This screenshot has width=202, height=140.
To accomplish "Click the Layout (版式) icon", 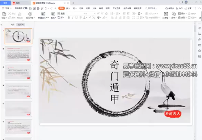I will click(53, 14).
